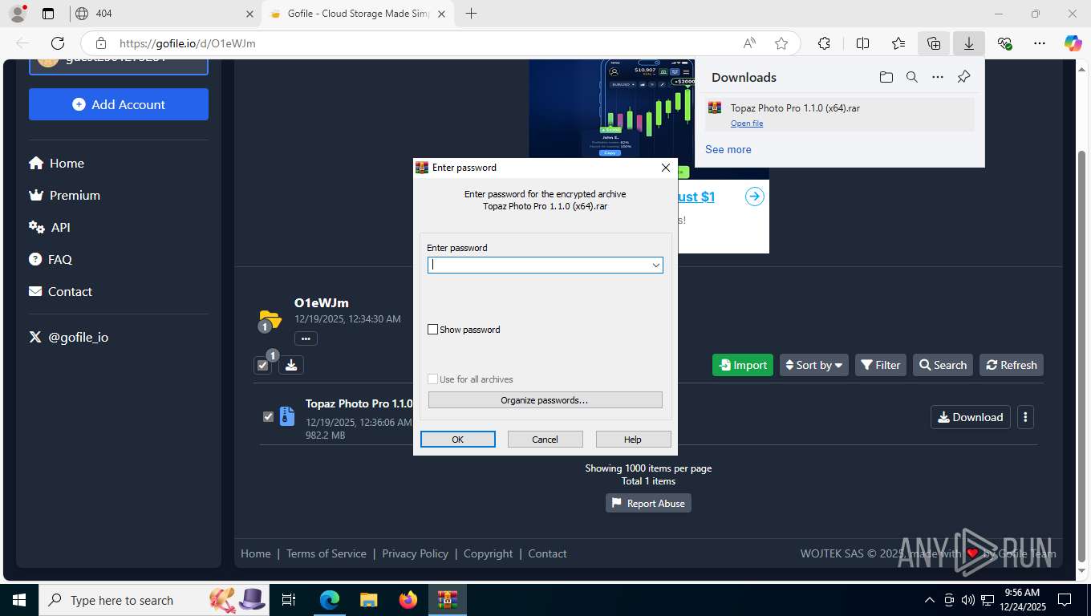Screen dimensions: 1091x616
Task: Expand the Sort by dropdown
Action: 814,365
